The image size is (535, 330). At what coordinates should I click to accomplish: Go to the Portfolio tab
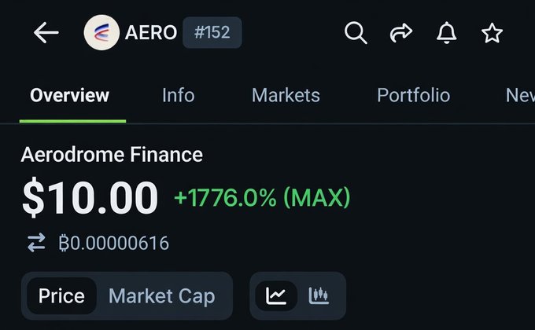[x=413, y=96]
